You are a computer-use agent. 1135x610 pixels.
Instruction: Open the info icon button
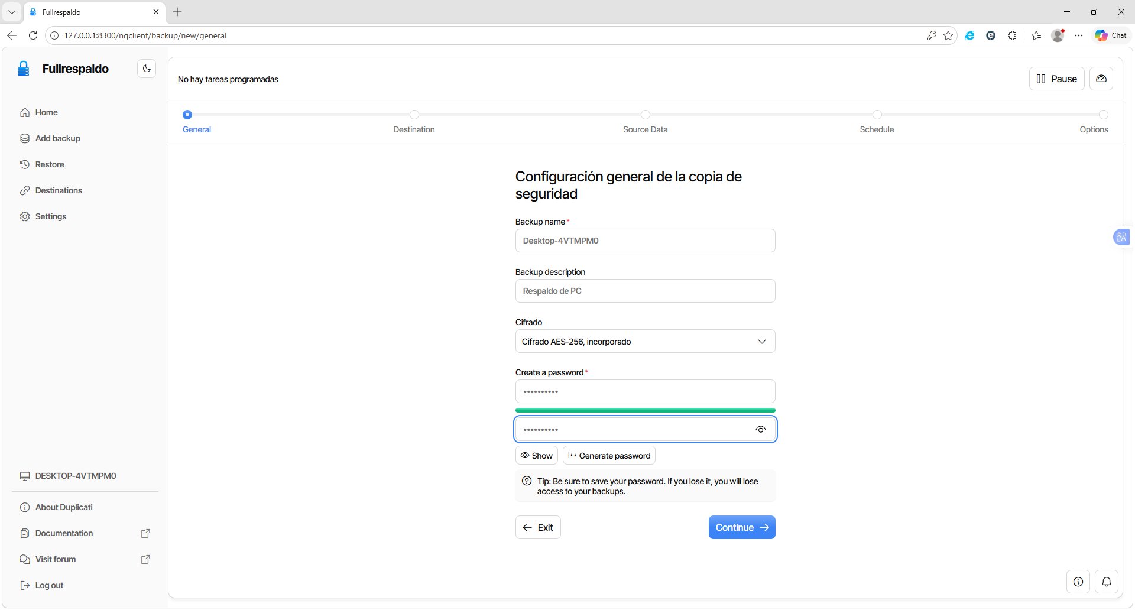tap(1078, 582)
